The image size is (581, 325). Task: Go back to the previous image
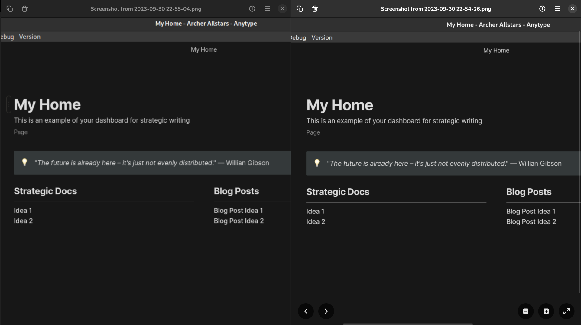point(306,311)
